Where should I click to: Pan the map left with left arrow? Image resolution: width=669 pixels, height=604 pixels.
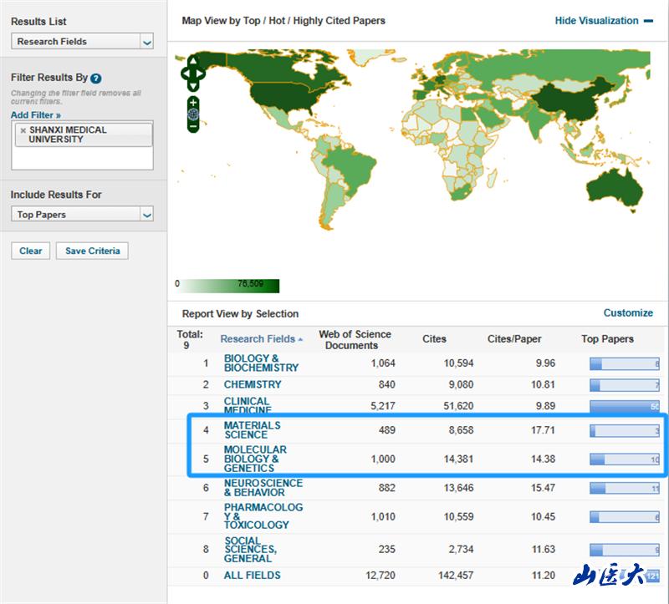(185, 73)
